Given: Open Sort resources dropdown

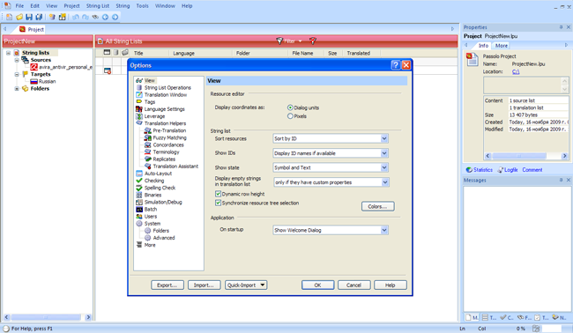Looking at the screenshot, I should click(384, 138).
